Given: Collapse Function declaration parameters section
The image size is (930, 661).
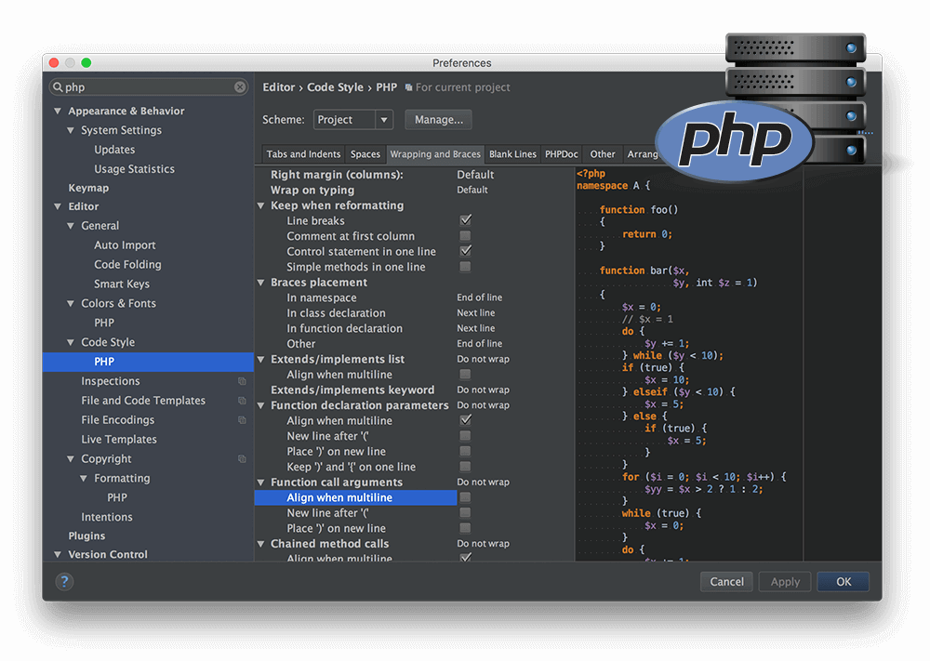Looking at the screenshot, I should coord(261,405).
